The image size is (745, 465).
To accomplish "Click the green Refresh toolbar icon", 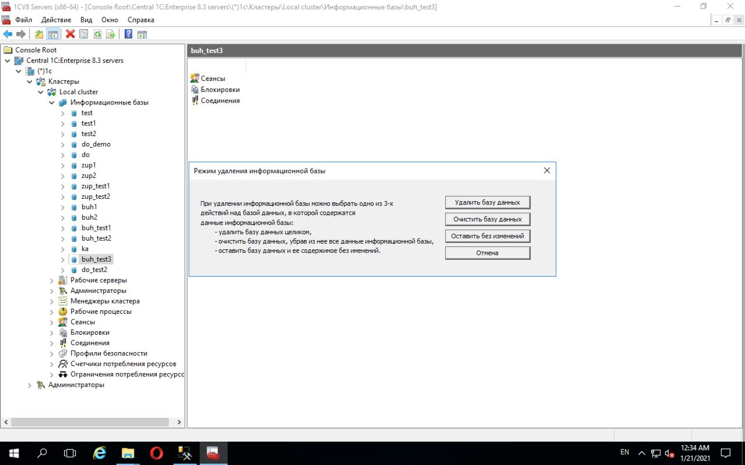I will 97,34.
